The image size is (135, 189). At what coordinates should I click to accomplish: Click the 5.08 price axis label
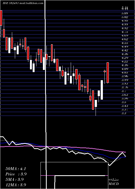(125, 13)
